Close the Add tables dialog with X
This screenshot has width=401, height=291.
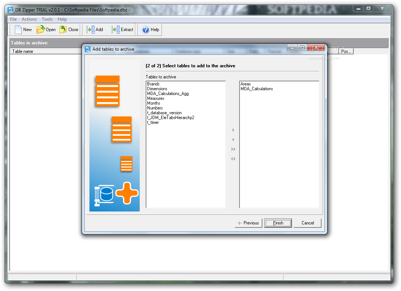pyautogui.click(x=316, y=47)
